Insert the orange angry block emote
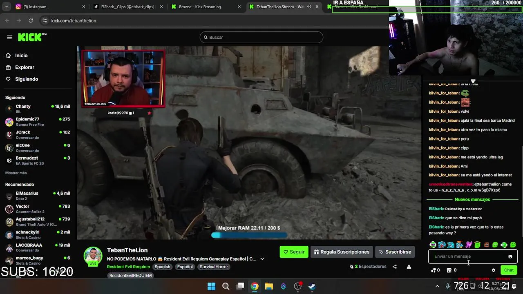Viewport: 523px width, 294px height. coord(486,245)
